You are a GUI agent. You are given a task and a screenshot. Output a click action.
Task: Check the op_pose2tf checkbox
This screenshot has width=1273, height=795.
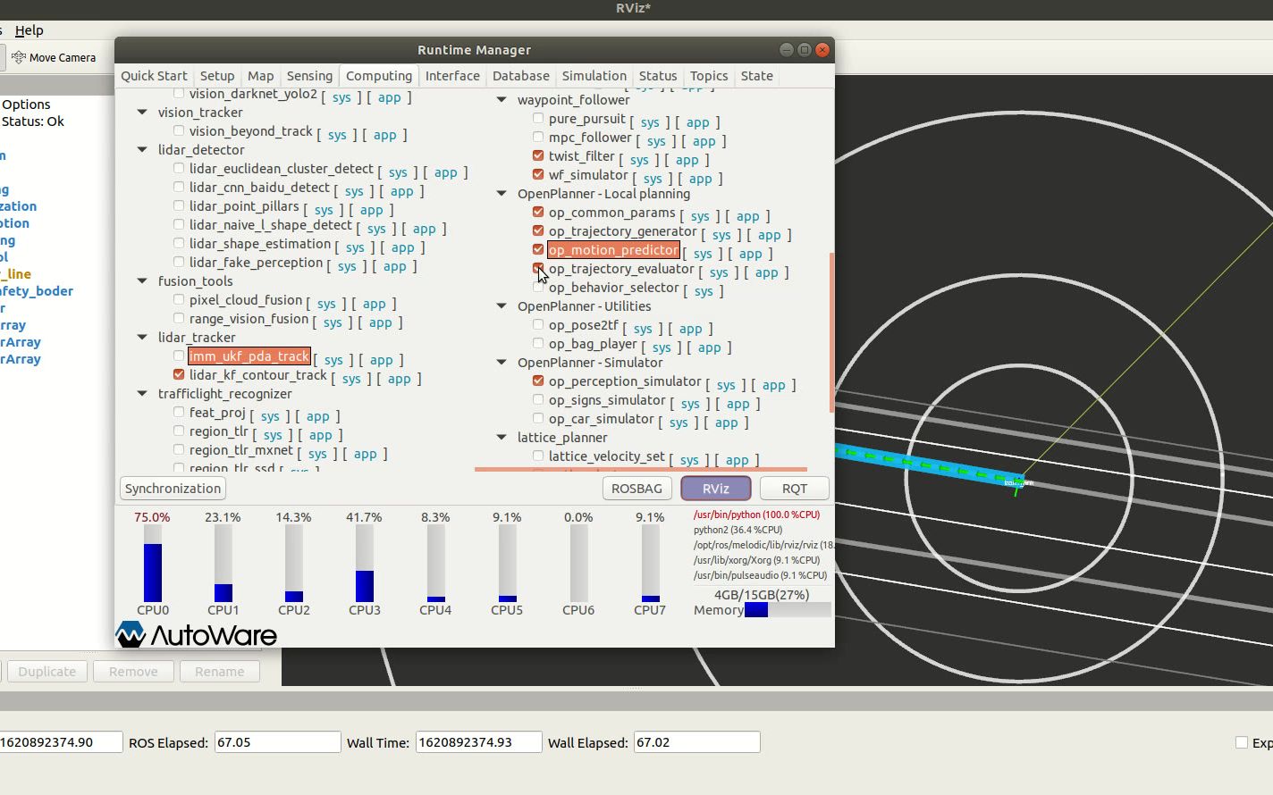click(538, 324)
